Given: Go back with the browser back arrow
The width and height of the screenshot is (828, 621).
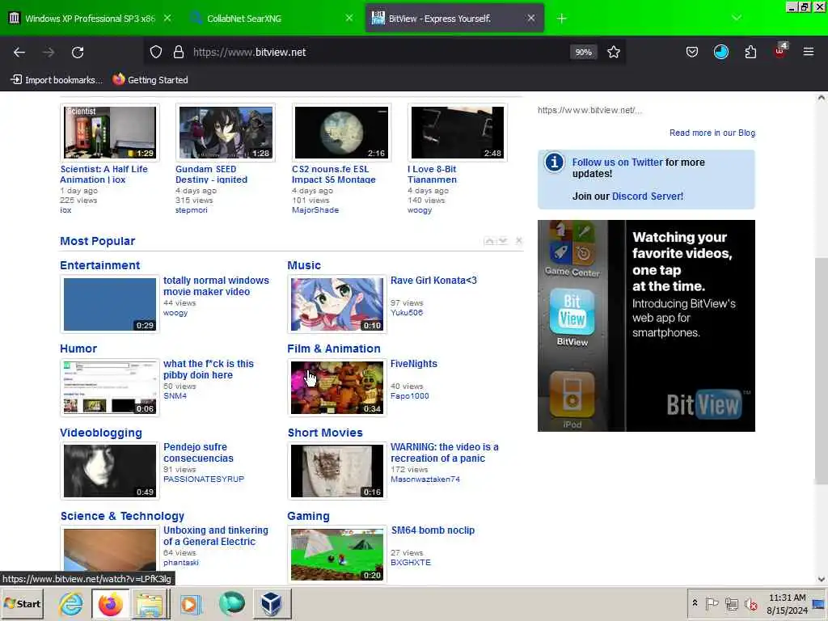Looking at the screenshot, I should pos(19,53).
